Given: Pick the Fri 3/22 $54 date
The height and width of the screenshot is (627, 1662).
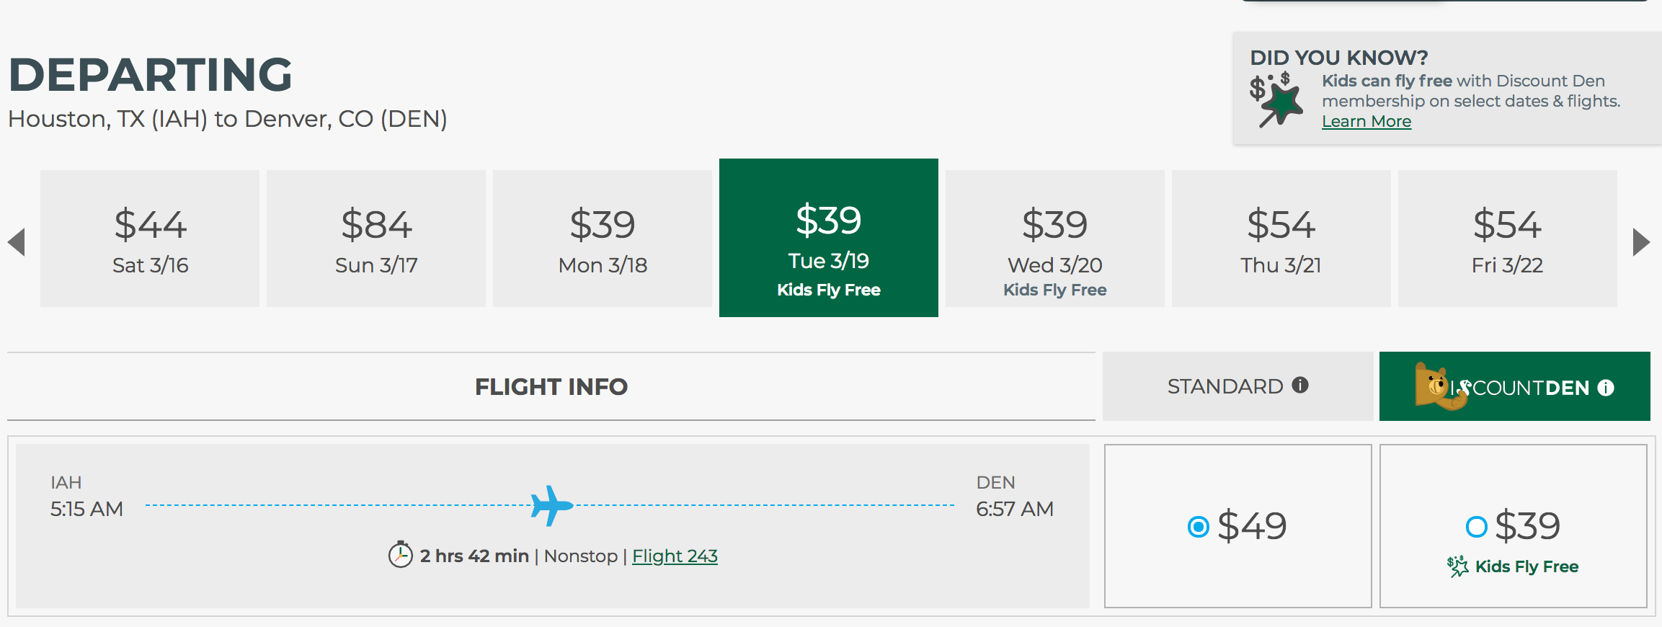Looking at the screenshot, I should 1508,239.
